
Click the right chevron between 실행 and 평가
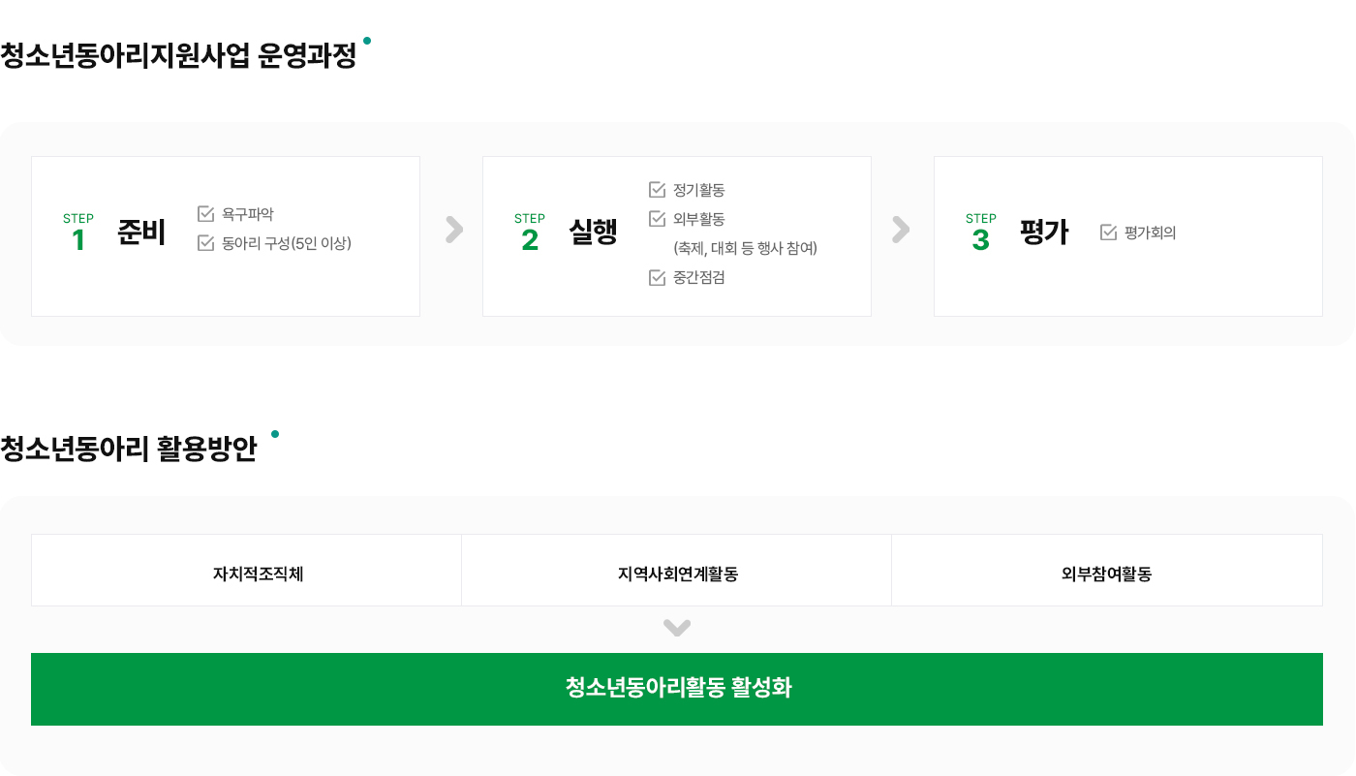901,230
